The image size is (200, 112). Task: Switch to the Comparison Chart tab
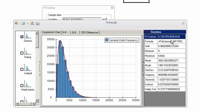pos(51,32)
